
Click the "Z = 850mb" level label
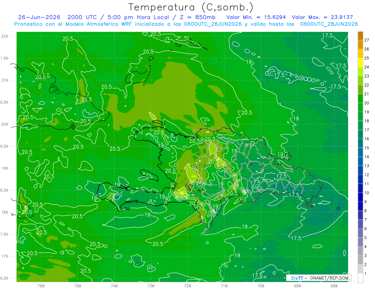197,17
